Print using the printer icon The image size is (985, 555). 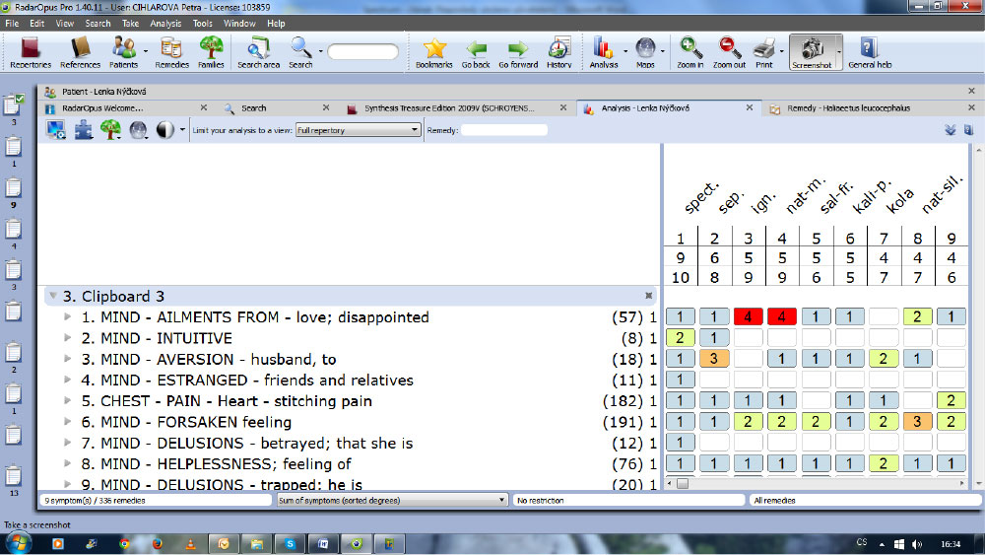click(x=764, y=52)
